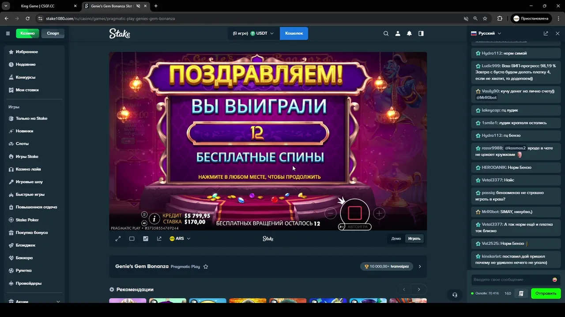Screen dimensions: 565x317
Task: Decrease bet with minus button
Action: [330, 214]
